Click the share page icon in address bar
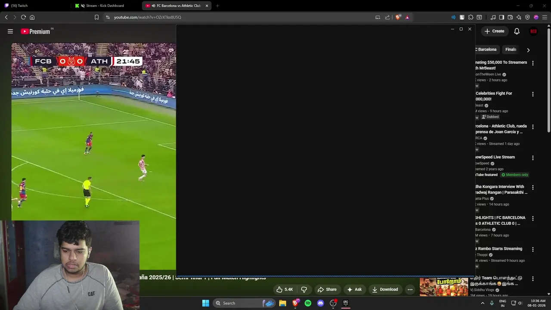 point(387,17)
